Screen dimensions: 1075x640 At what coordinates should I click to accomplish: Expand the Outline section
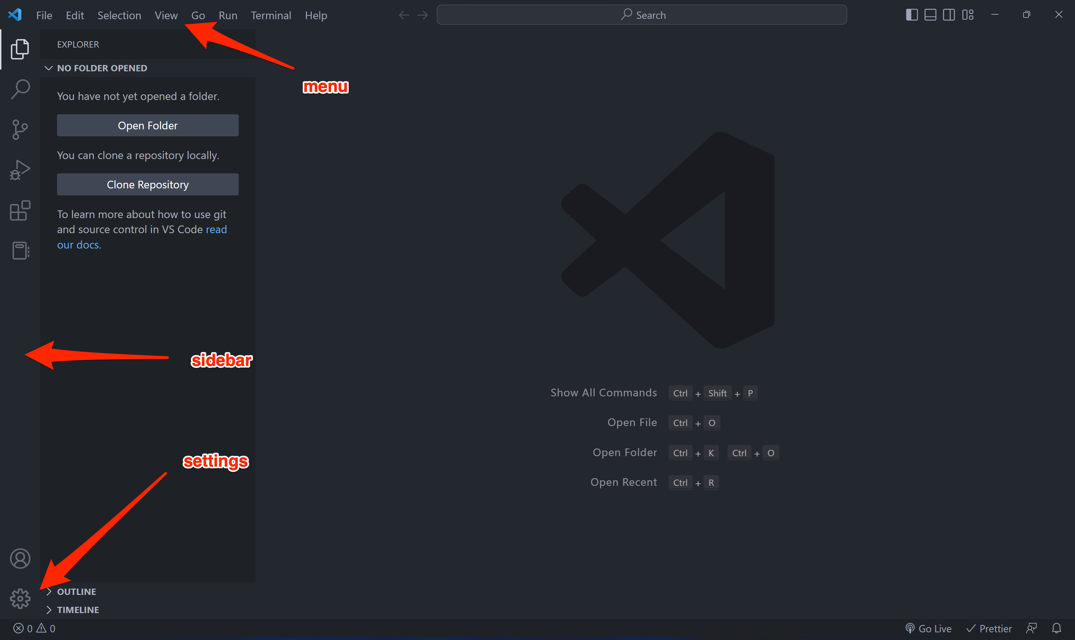click(76, 592)
